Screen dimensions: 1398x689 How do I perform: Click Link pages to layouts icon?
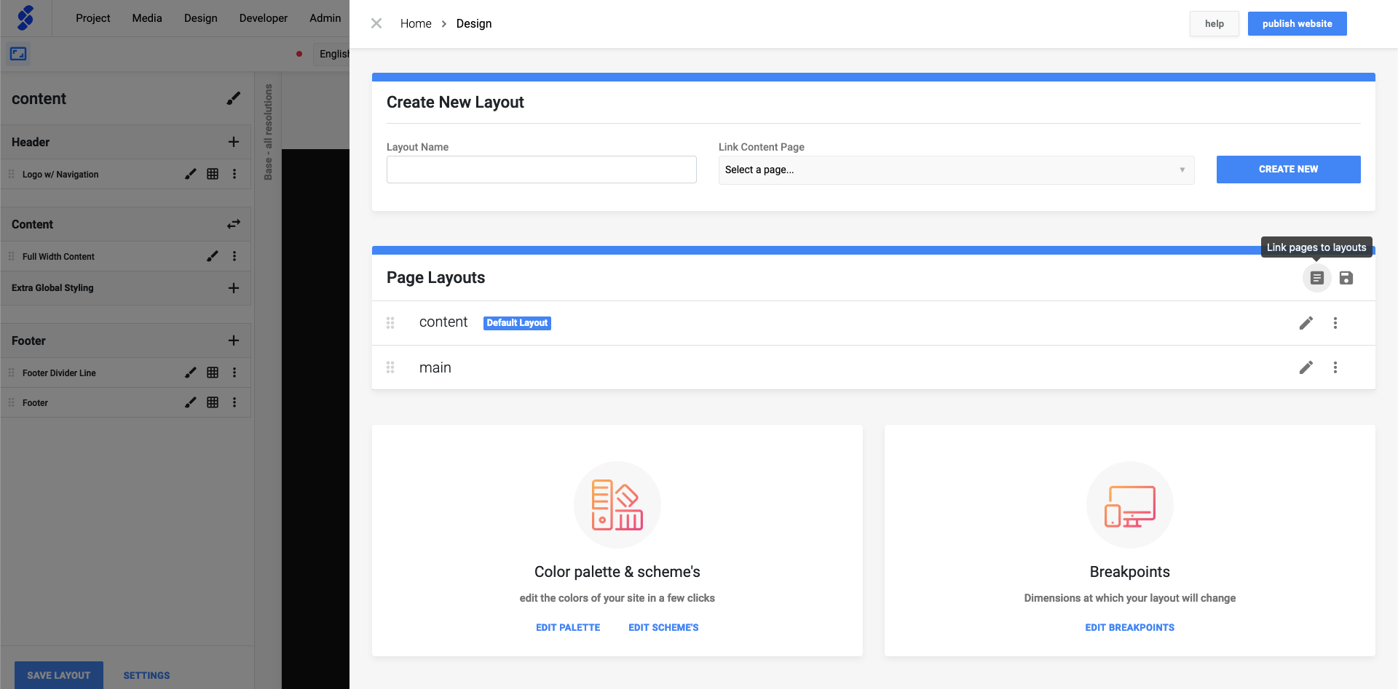(x=1316, y=278)
